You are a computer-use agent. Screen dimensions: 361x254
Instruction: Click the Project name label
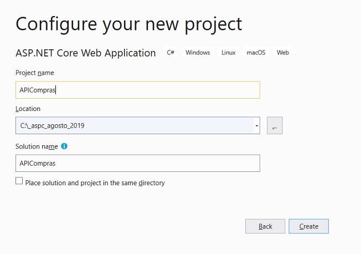coord(35,73)
